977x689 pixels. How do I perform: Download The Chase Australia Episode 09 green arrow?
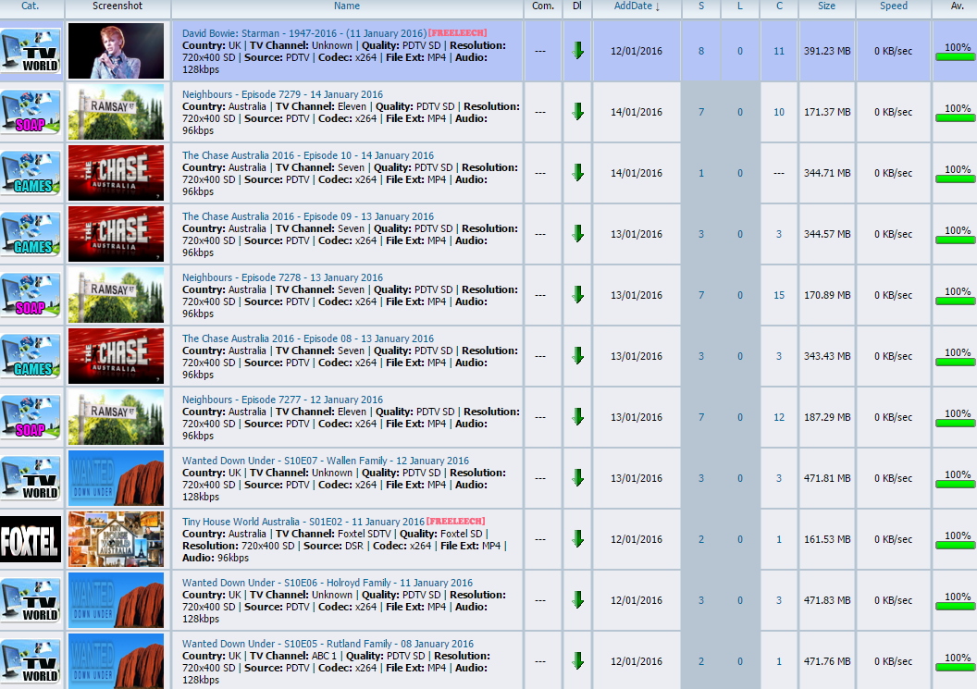coord(577,234)
